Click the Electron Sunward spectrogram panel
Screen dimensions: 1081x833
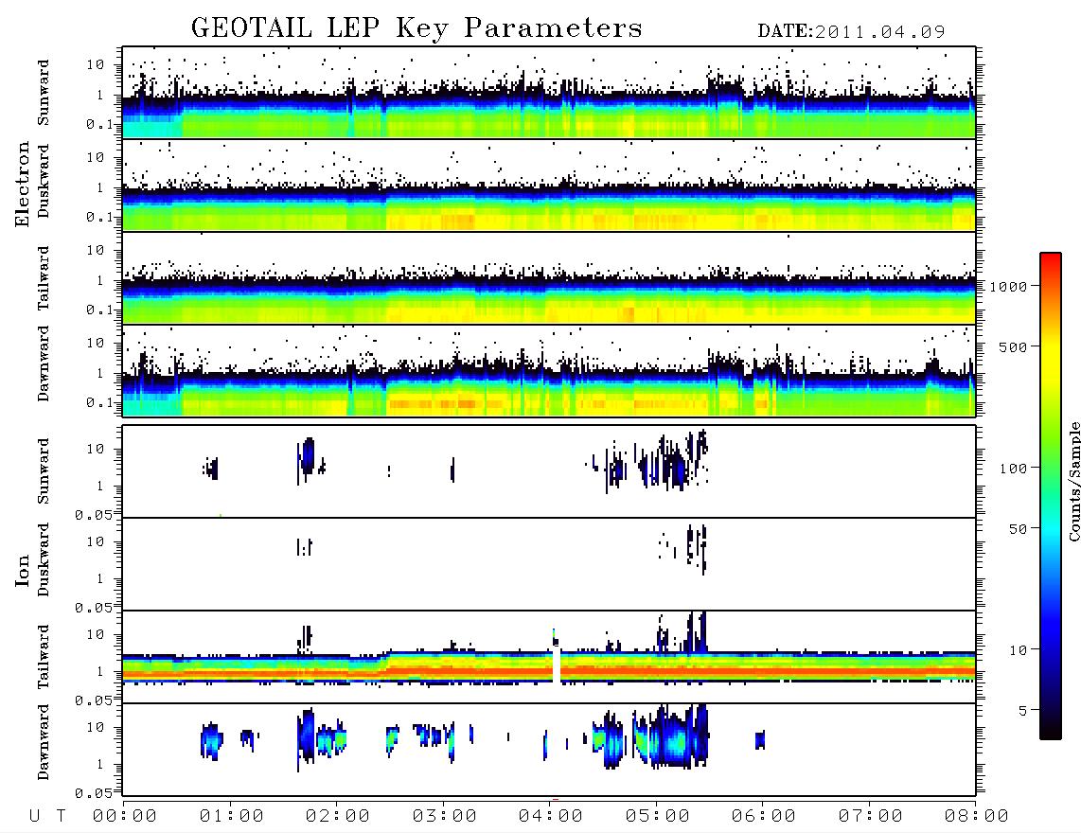tap(549, 93)
